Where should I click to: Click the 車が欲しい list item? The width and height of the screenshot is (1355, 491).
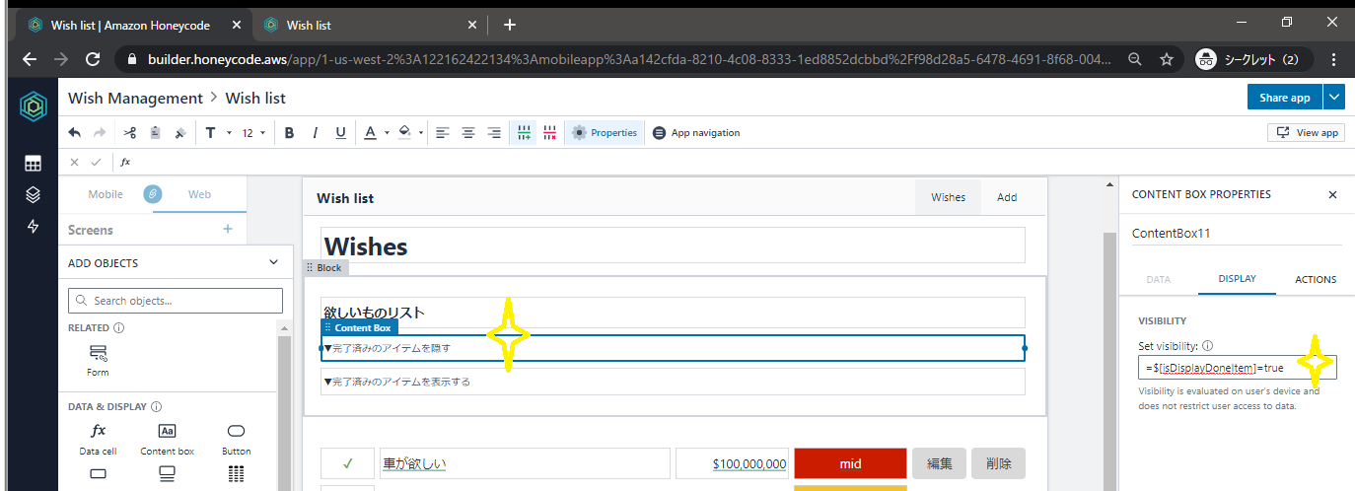(525, 462)
